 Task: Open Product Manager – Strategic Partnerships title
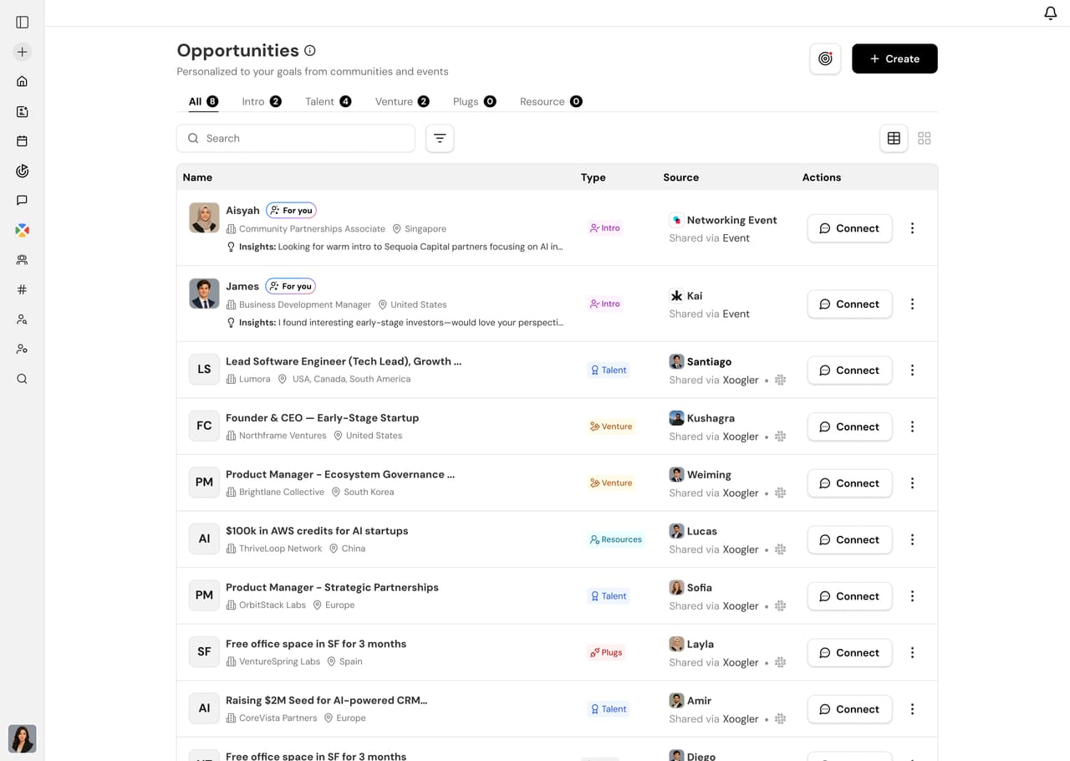[332, 587]
